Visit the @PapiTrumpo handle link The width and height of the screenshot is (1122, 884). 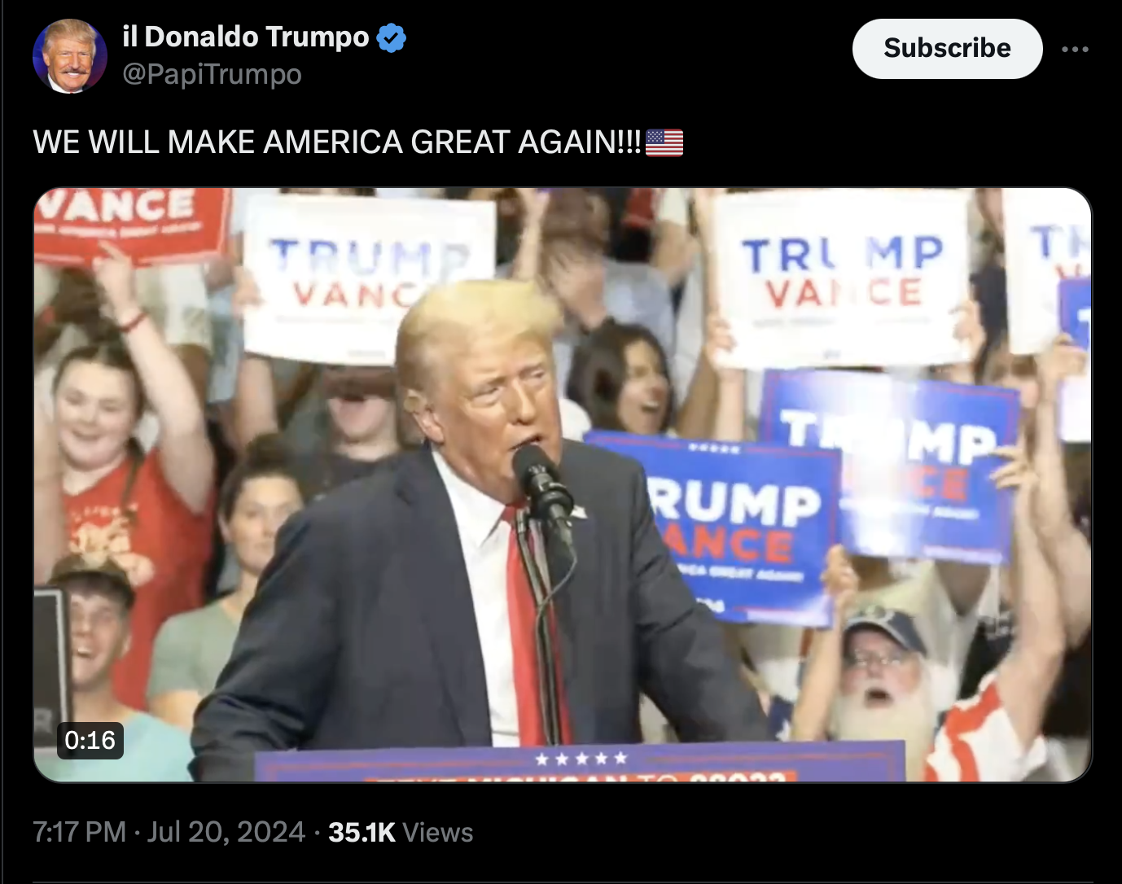tap(212, 75)
